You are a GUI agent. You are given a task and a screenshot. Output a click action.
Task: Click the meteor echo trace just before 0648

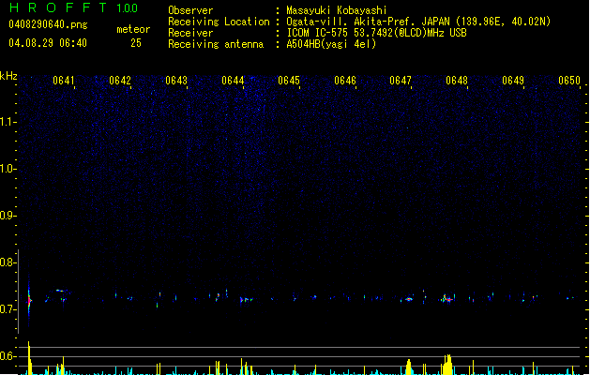click(447, 299)
